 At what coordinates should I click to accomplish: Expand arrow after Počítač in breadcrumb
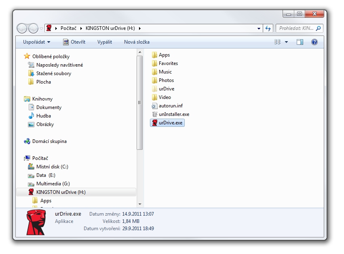coord(81,28)
